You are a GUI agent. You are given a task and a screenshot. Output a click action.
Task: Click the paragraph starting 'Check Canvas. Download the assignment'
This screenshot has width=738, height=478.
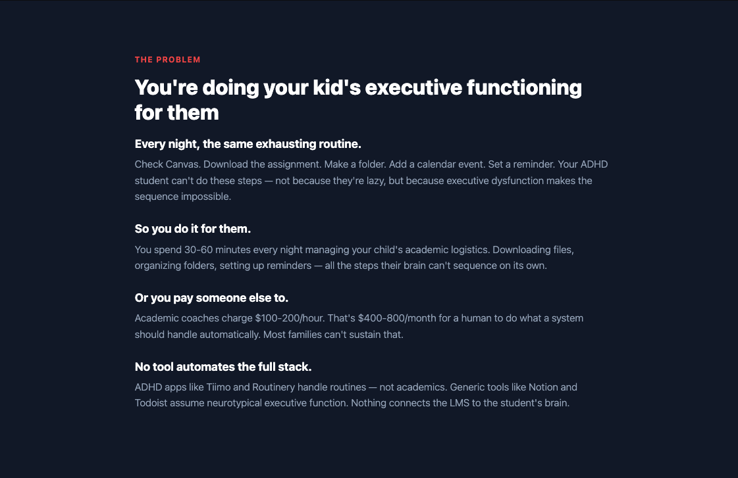click(x=371, y=181)
